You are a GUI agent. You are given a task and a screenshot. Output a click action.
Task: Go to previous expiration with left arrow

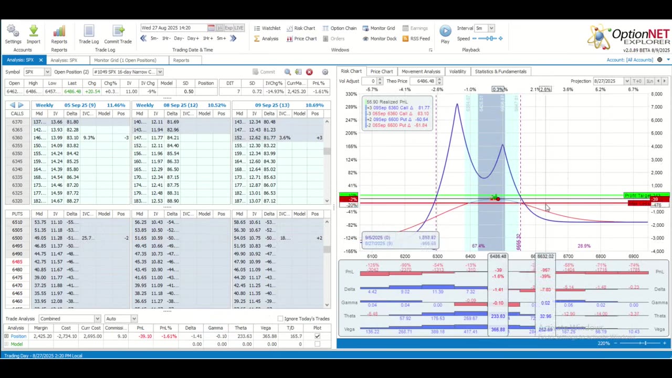pos(13,106)
